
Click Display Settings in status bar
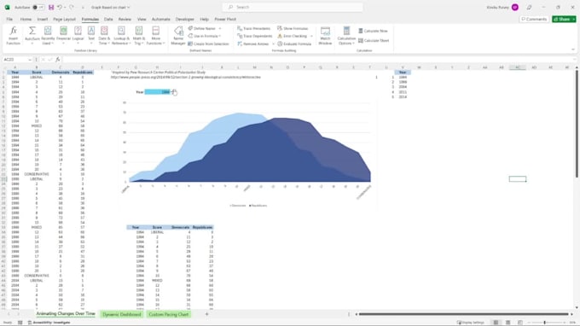coord(471,323)
